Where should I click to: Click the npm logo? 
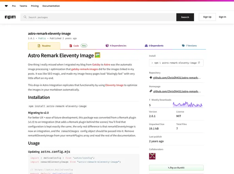pyautogui.click(x=10, y=17)
